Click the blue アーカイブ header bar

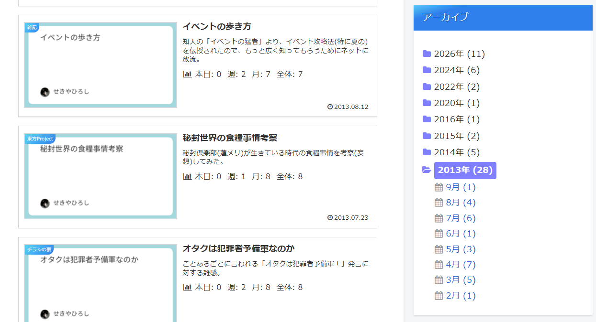point(503,17)
